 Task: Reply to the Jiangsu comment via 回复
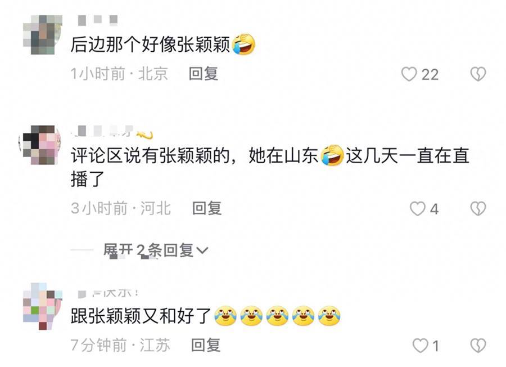[x=206, y=346]
